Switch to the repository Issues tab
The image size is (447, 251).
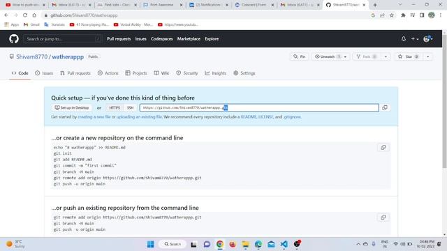pos(44,73)
